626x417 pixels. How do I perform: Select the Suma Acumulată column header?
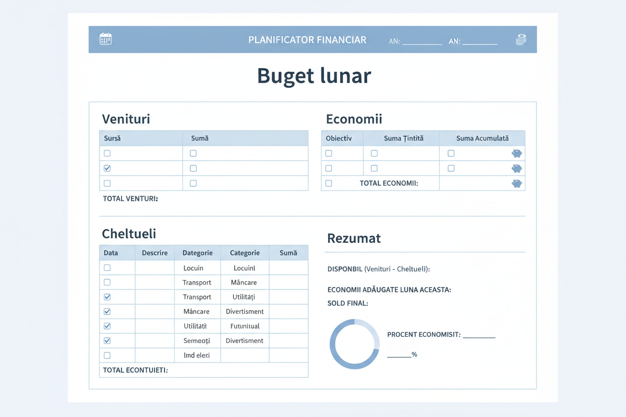click(482, 138)
